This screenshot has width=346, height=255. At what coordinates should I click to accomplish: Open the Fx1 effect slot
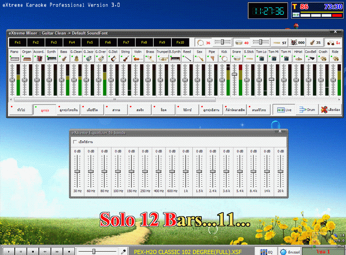point(18,42)
